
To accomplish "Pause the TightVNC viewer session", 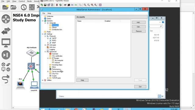I will point(57,5).
